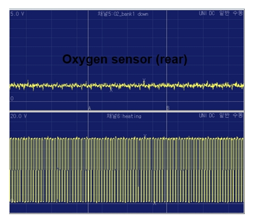255x222 pixels.
Task: Click X marker atop heating waveform
Action: [145, 136]
